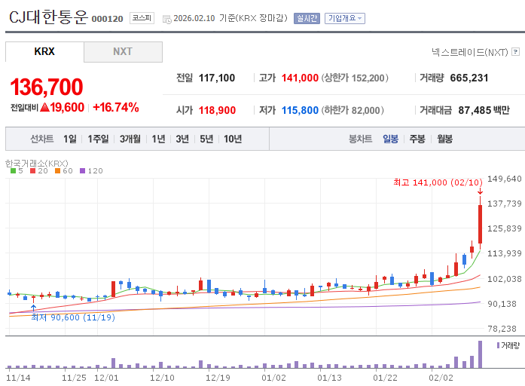Click the orange 60-day moving average swatch
This screenshot has height=386, width=525.
(x=57, y=171)
